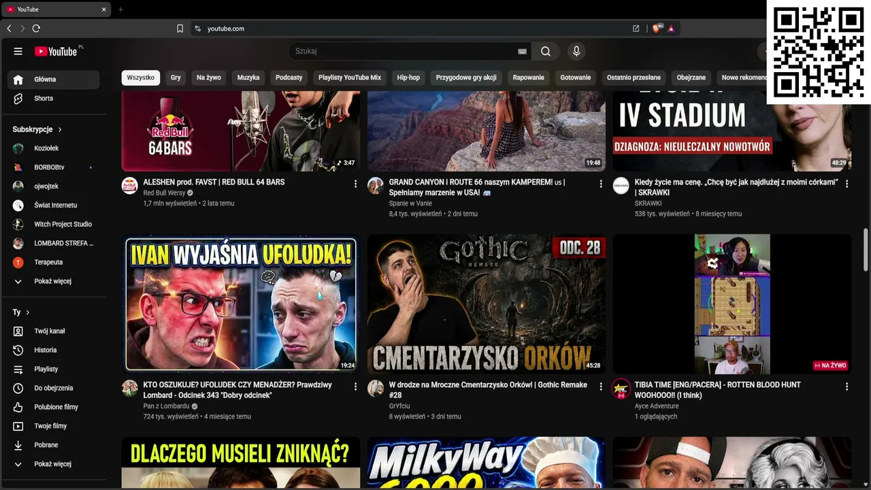Image resolution: width=871 pixels, height=490 pixels.
Task: Go back with the browser back arrow
Action: click(9, 29)
